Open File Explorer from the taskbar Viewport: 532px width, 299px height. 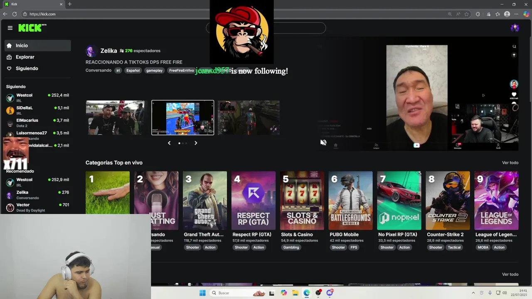tap(295, 293)
